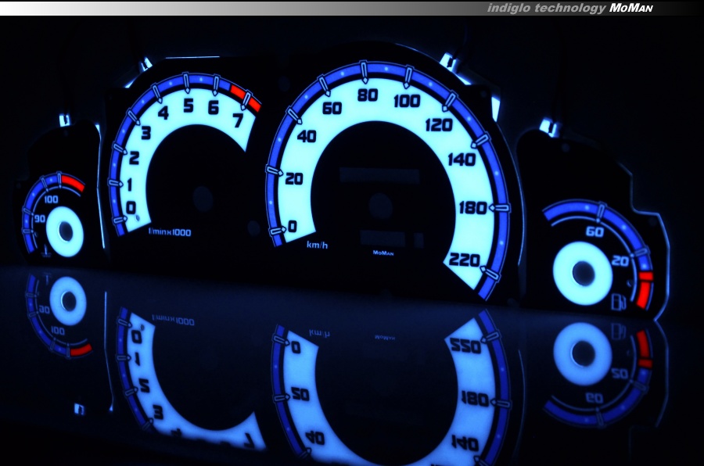This screenshot has height=466, width=704.
Task: Click the tick mark beside tachometer 0
Action: point(119,220)
